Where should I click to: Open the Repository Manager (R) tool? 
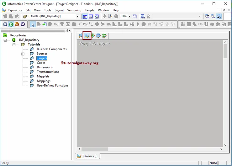pyautogui.click(x=5, y=24)
